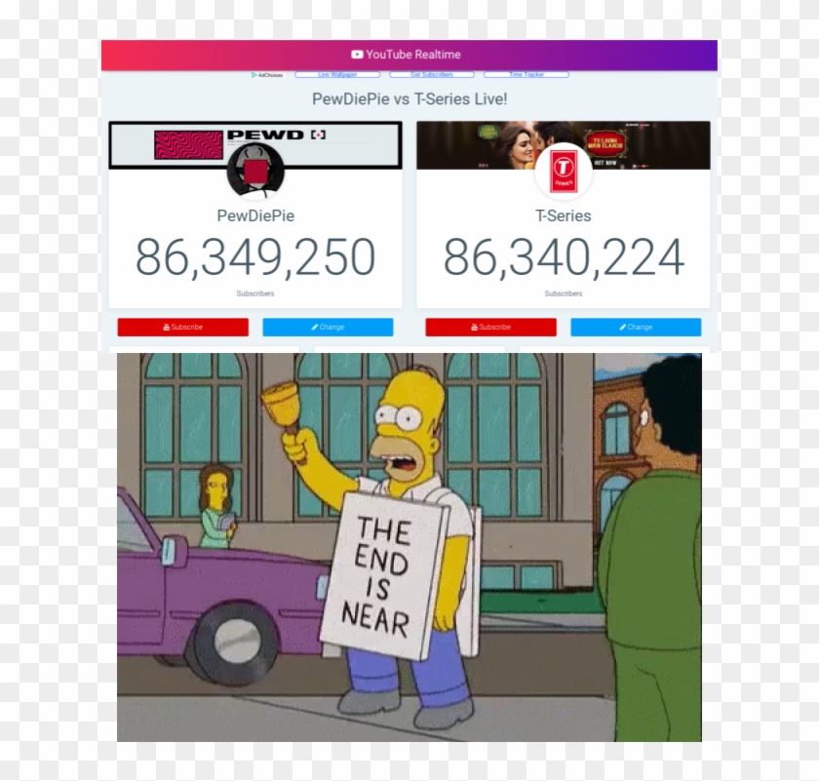Click PewDiePie's subscriber count 86,349,250

pos(255,256)
